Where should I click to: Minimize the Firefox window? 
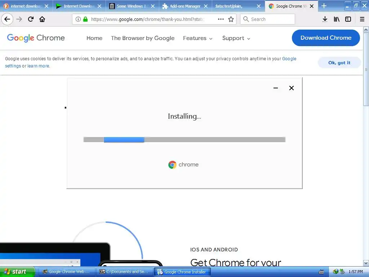pyautogui.click(x=347, y=6)
